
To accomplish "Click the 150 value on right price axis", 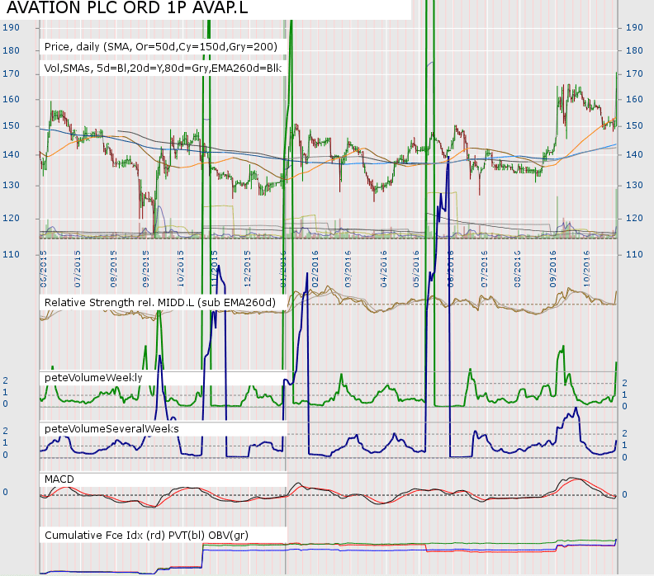I will [x=634, y=125].
